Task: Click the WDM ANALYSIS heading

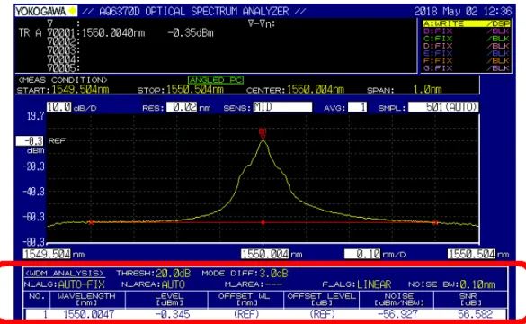Action: pyautogui.click(x=64, y=273)
